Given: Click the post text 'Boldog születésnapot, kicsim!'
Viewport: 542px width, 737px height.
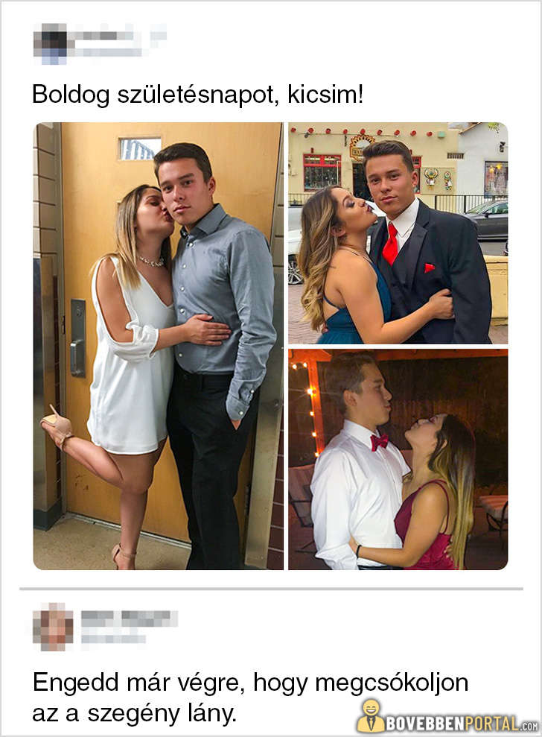Looking at the screenshot, I should [x=198, y=94].
